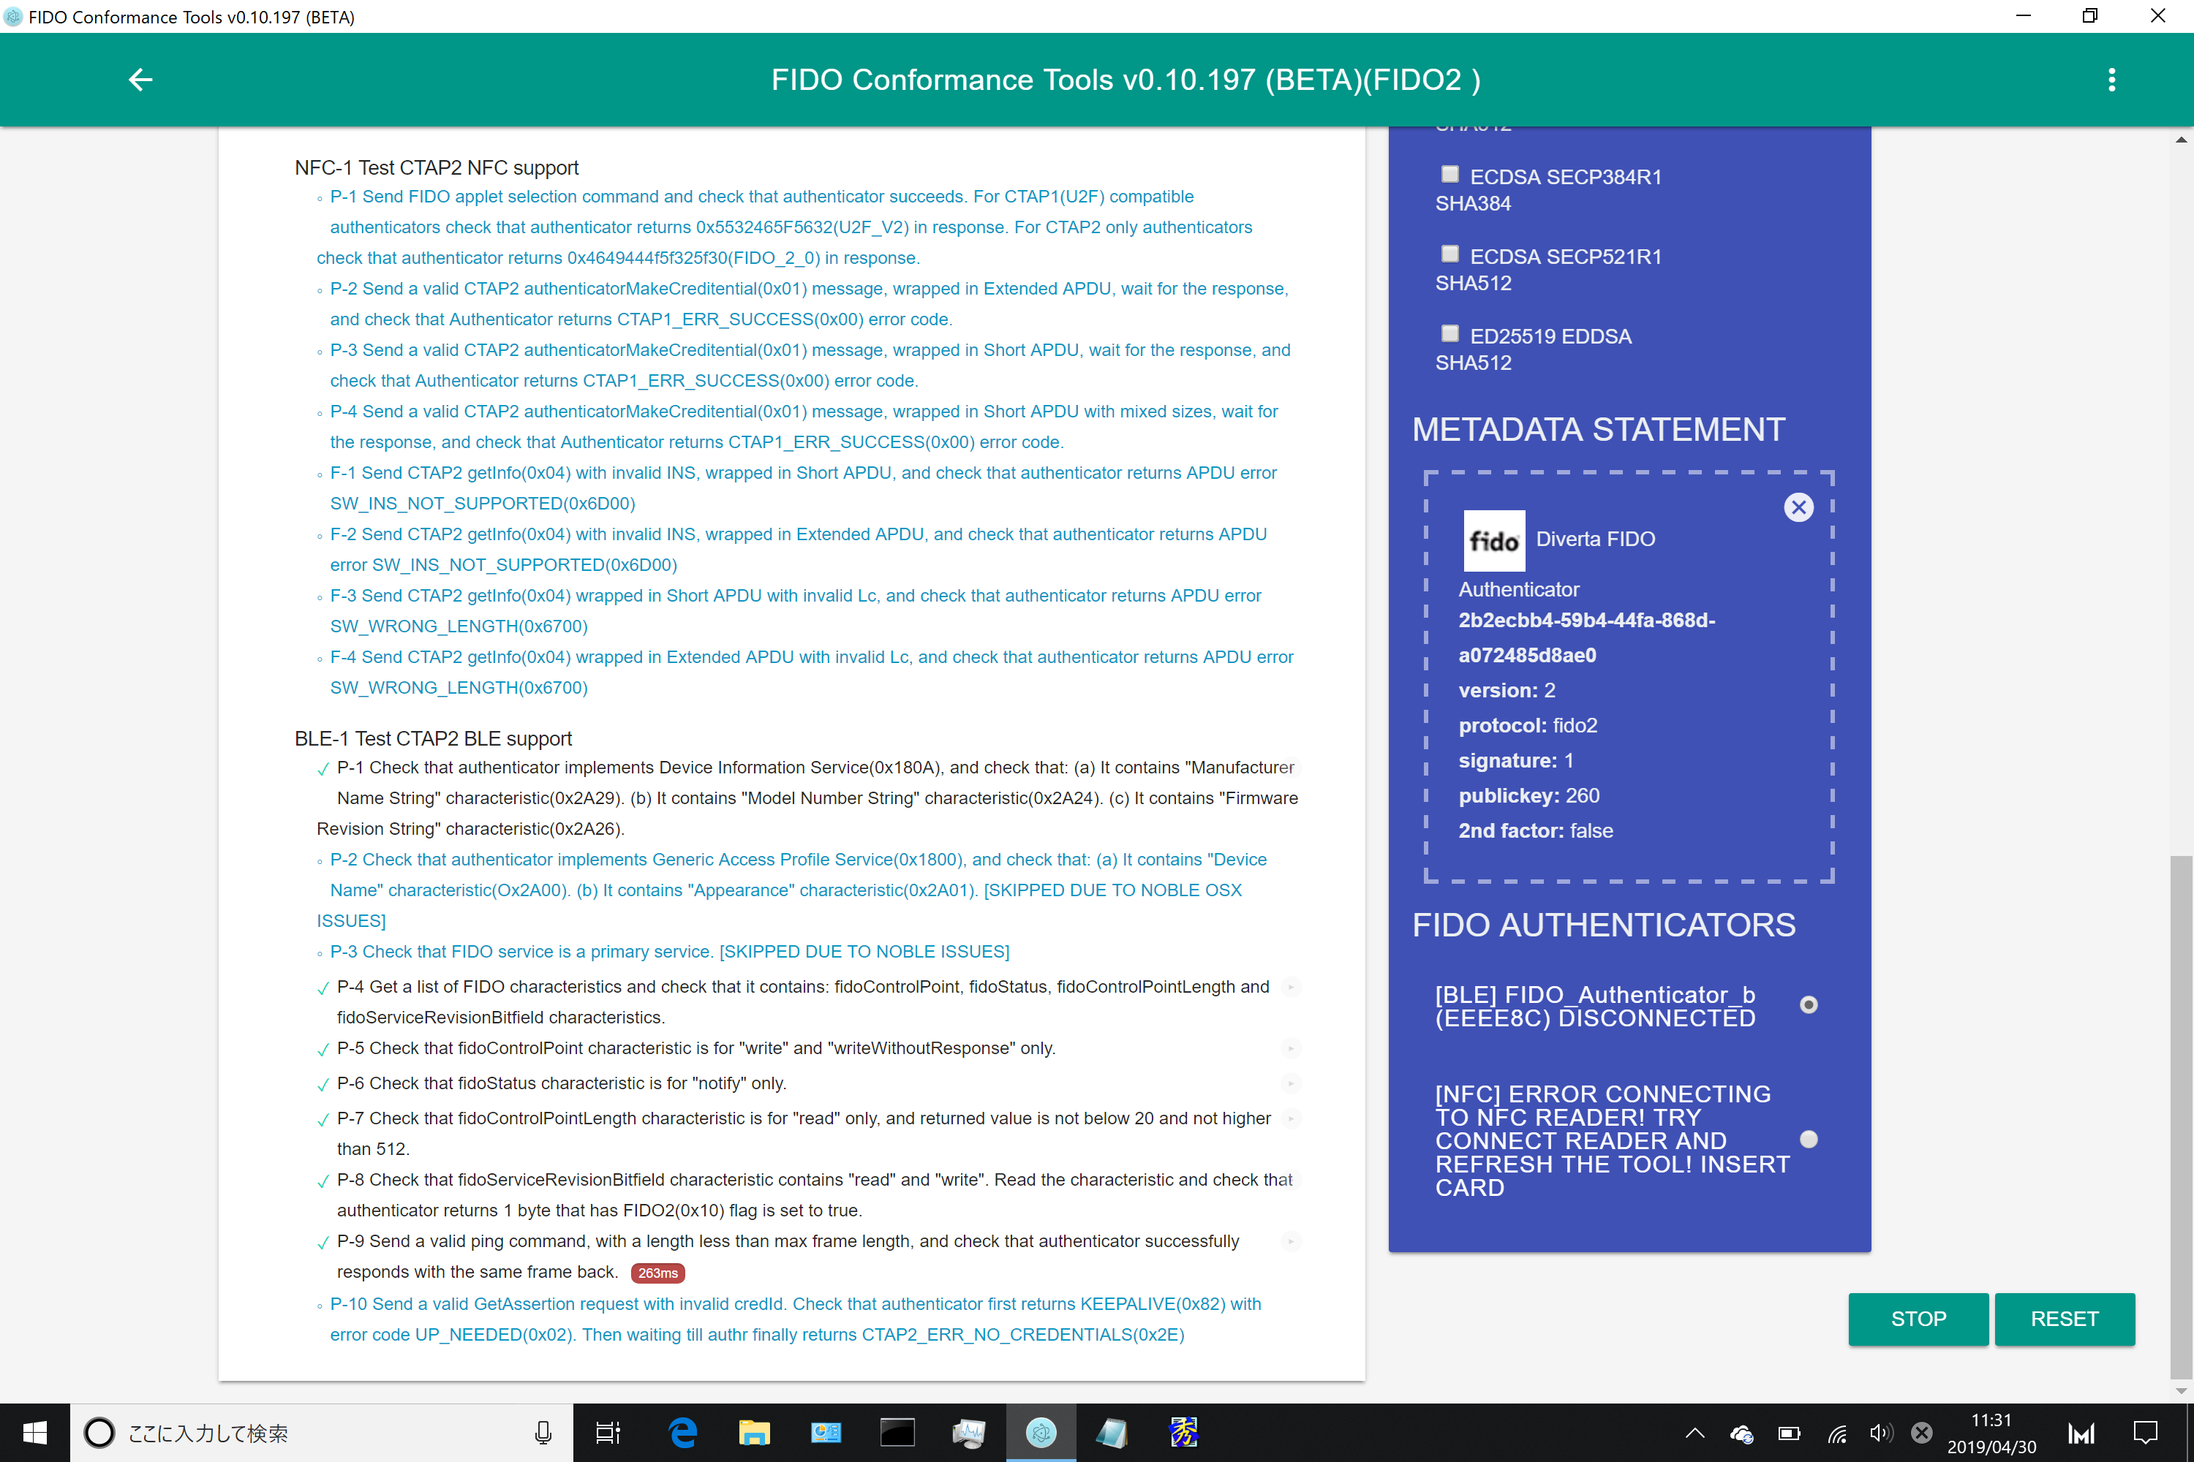Screen dimensions: 2194x1462
Task: Enable the ECDSA SECP384R1 SHA384 checkbox
Action: tap(1450, 173)
